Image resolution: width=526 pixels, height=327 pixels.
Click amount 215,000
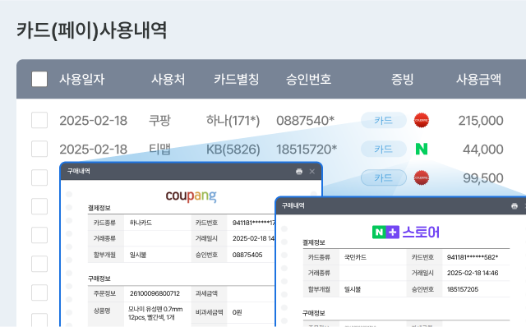(481, 121)
